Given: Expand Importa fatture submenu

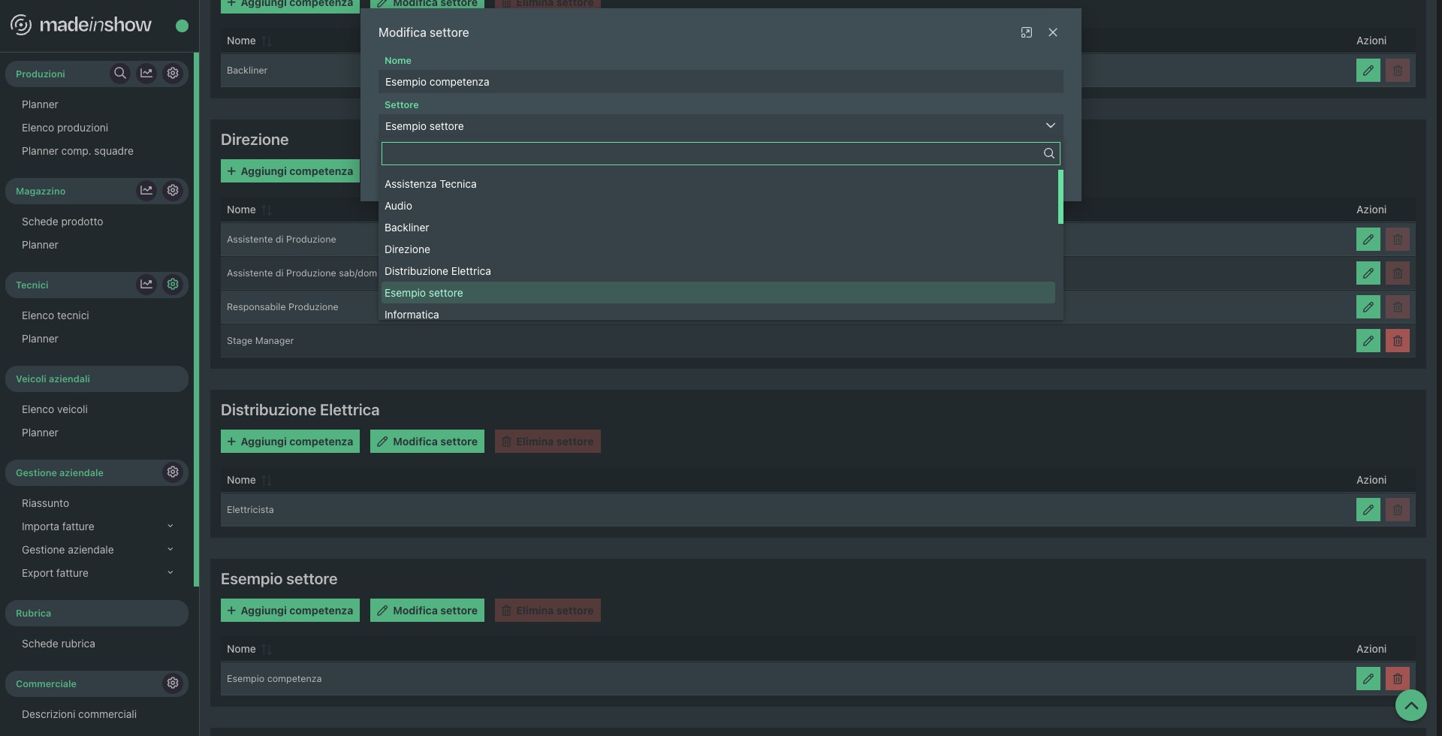Looking at the screenshot, I should coord(170,526).
